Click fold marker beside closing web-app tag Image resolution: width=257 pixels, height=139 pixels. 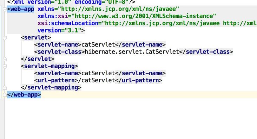coord(5,95)
